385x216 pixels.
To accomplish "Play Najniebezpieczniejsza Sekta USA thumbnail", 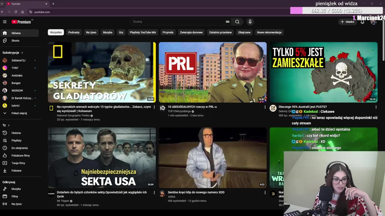I will click(102, 158).
